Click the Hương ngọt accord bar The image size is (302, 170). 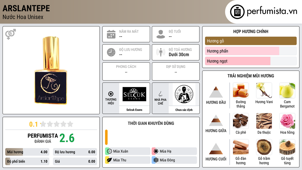(251, 61)
